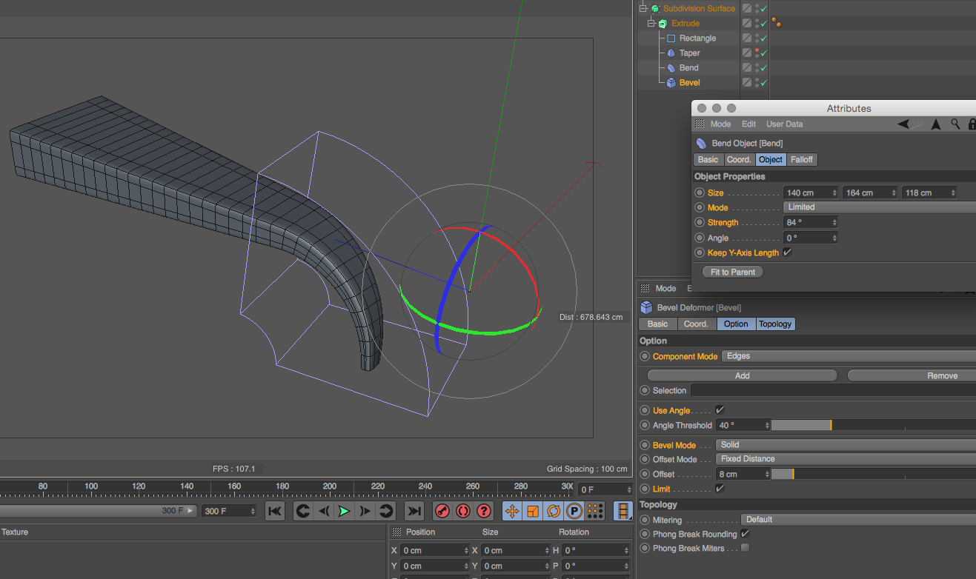The height and width of the screenshot is (579, 976).
Task: Click the Remove selection button in Bevel options
Action: coord(942,375)
